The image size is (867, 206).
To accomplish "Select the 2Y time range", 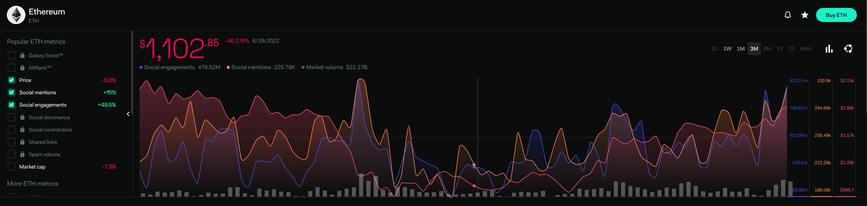I will point(792,49).
